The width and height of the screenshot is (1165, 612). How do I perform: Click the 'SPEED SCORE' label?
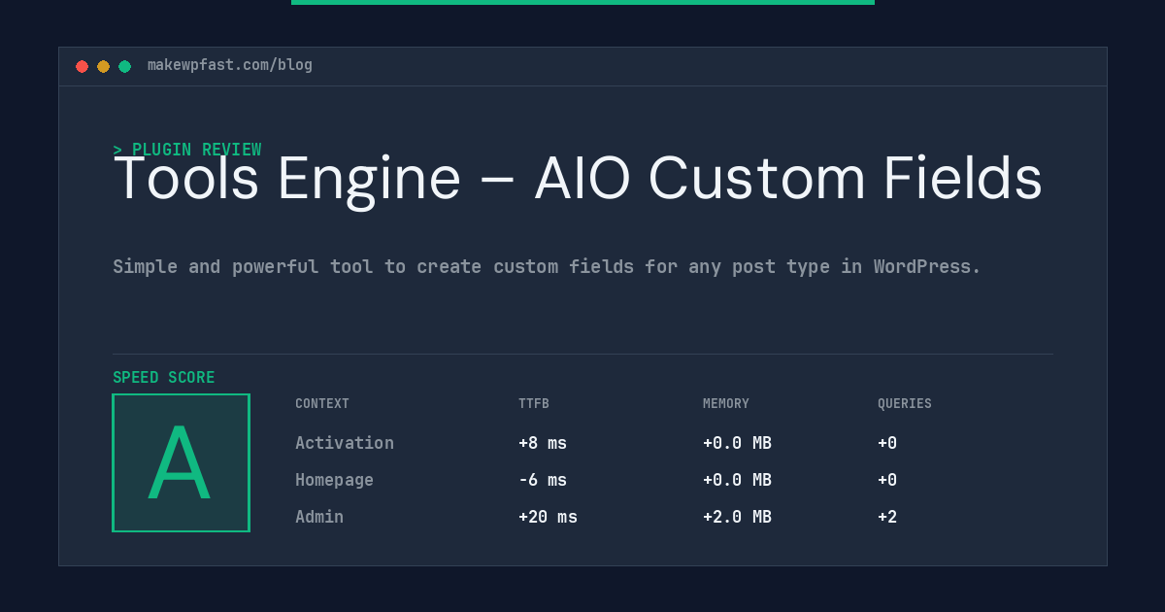point(164,377)
